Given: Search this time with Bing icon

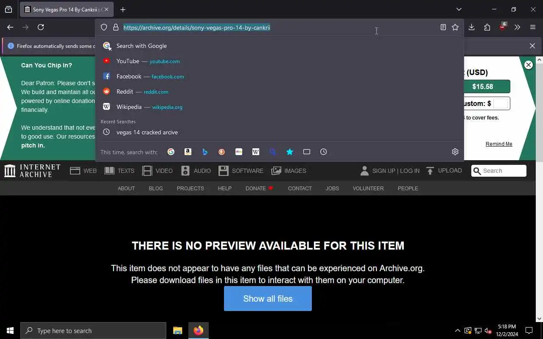Looking at the screenshot, I should tap(205, 152).
